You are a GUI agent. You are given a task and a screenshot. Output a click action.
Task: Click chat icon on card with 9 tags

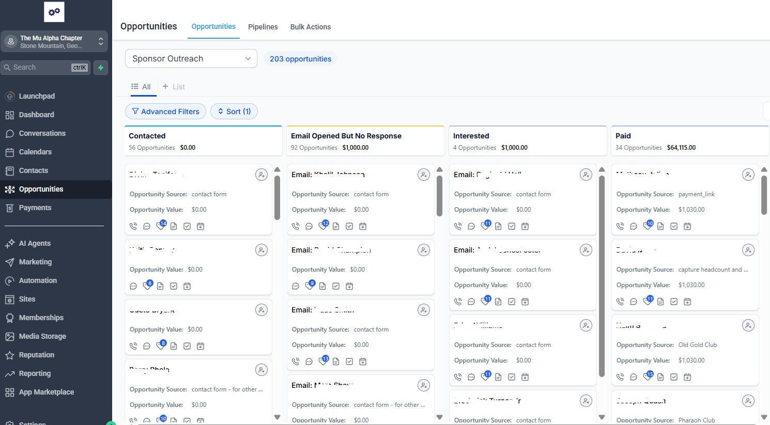pyautogui.click(x=296, y=286)
